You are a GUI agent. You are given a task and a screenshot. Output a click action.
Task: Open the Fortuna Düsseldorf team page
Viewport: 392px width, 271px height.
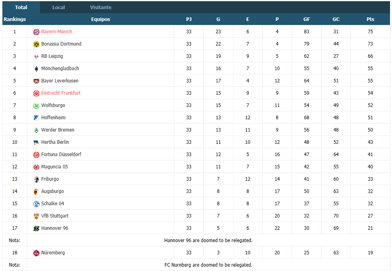61,154
